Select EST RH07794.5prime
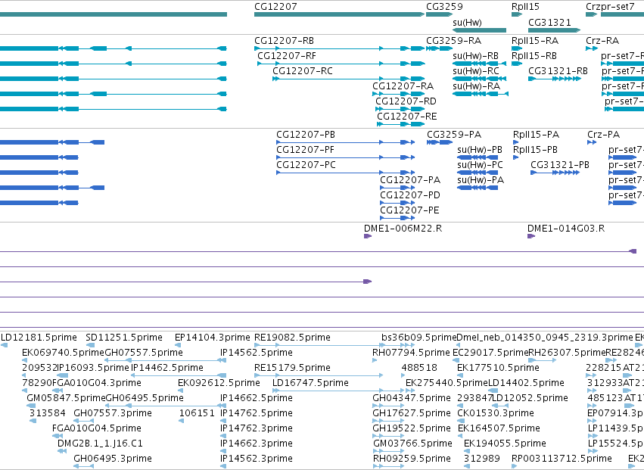Viewport: 644px width, 470px height. (x=411, y=353)
